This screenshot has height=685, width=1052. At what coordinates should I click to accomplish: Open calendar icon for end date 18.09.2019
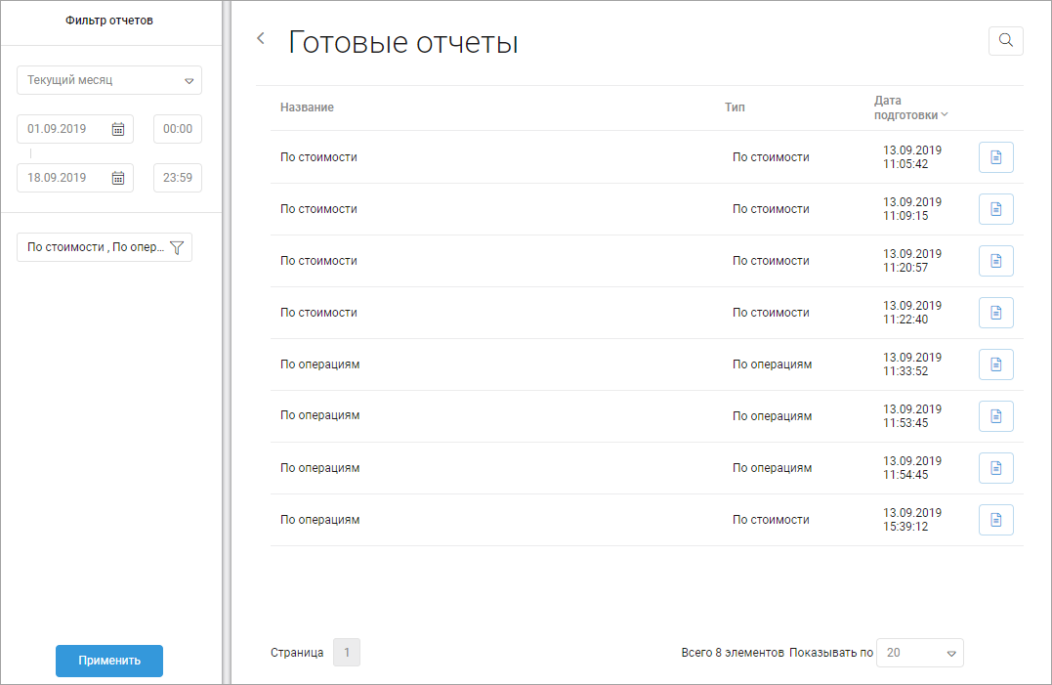[x=118, y=178]
